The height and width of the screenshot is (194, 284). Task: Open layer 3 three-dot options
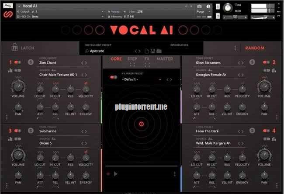(x=7, y=185)
